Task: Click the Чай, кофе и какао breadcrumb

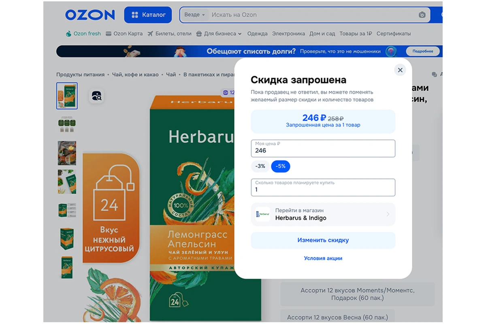Action: click(136, 75)
